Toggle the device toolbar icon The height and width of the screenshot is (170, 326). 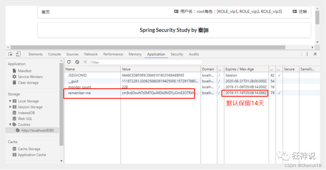18,54
